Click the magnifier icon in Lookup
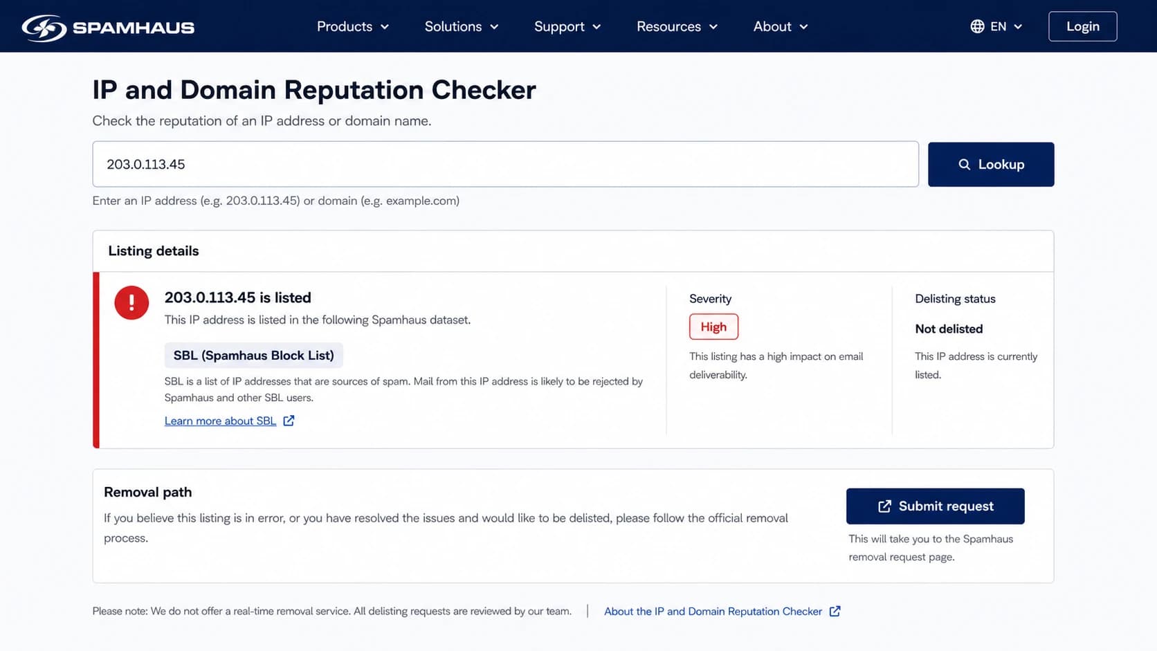This screenshot has height=651, width=1157. (x=964, y=165)
